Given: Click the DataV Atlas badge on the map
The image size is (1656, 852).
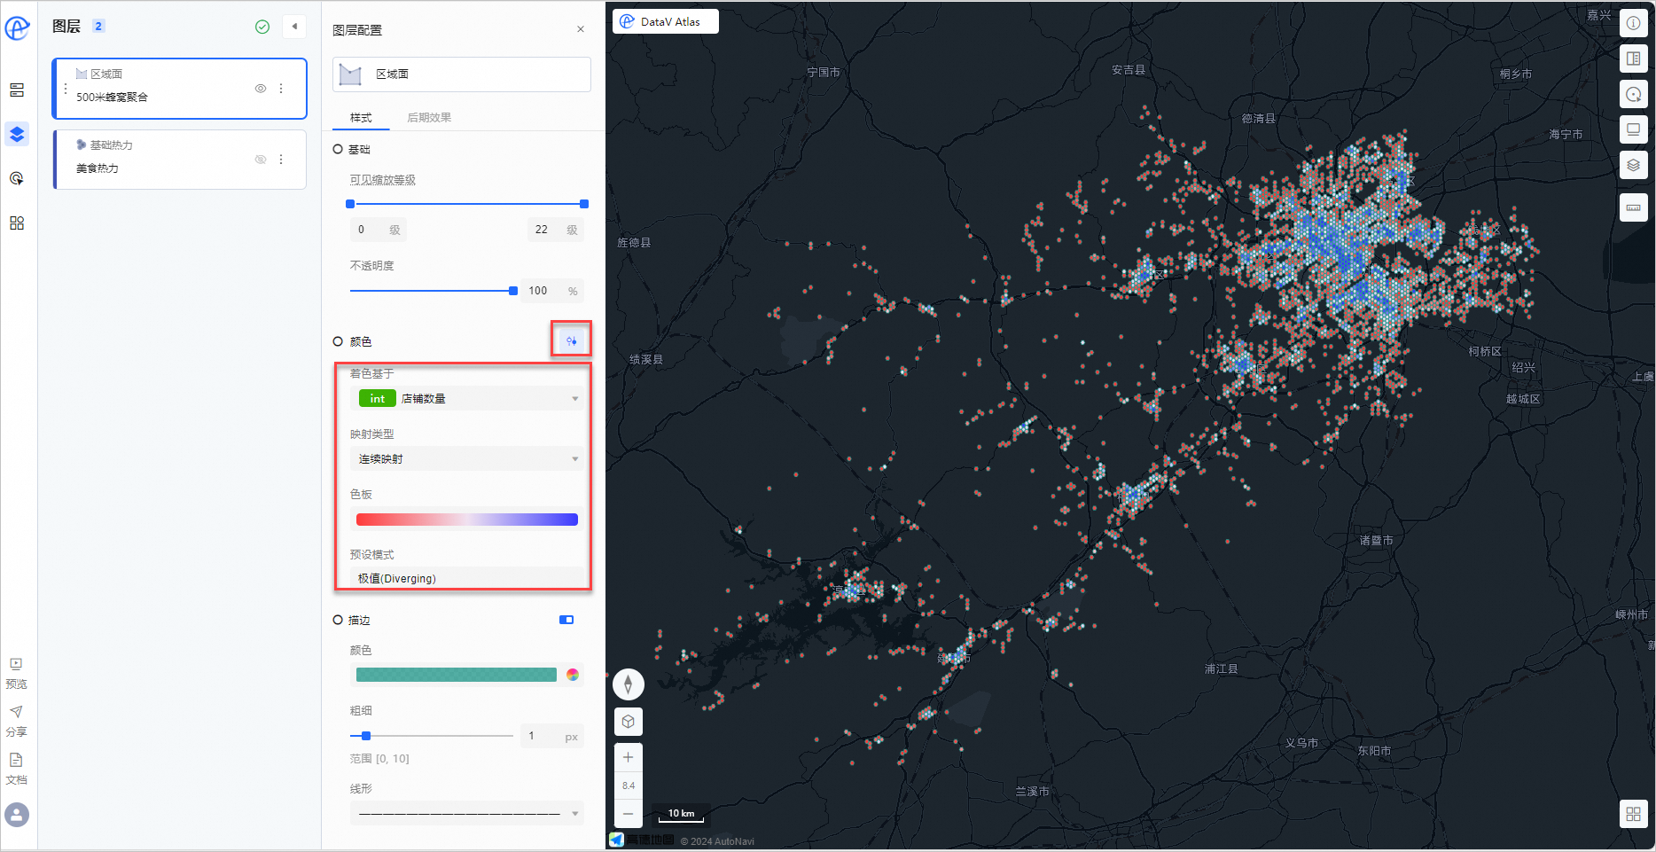Looking at the screenshot, I should click(x=666, y=21).
